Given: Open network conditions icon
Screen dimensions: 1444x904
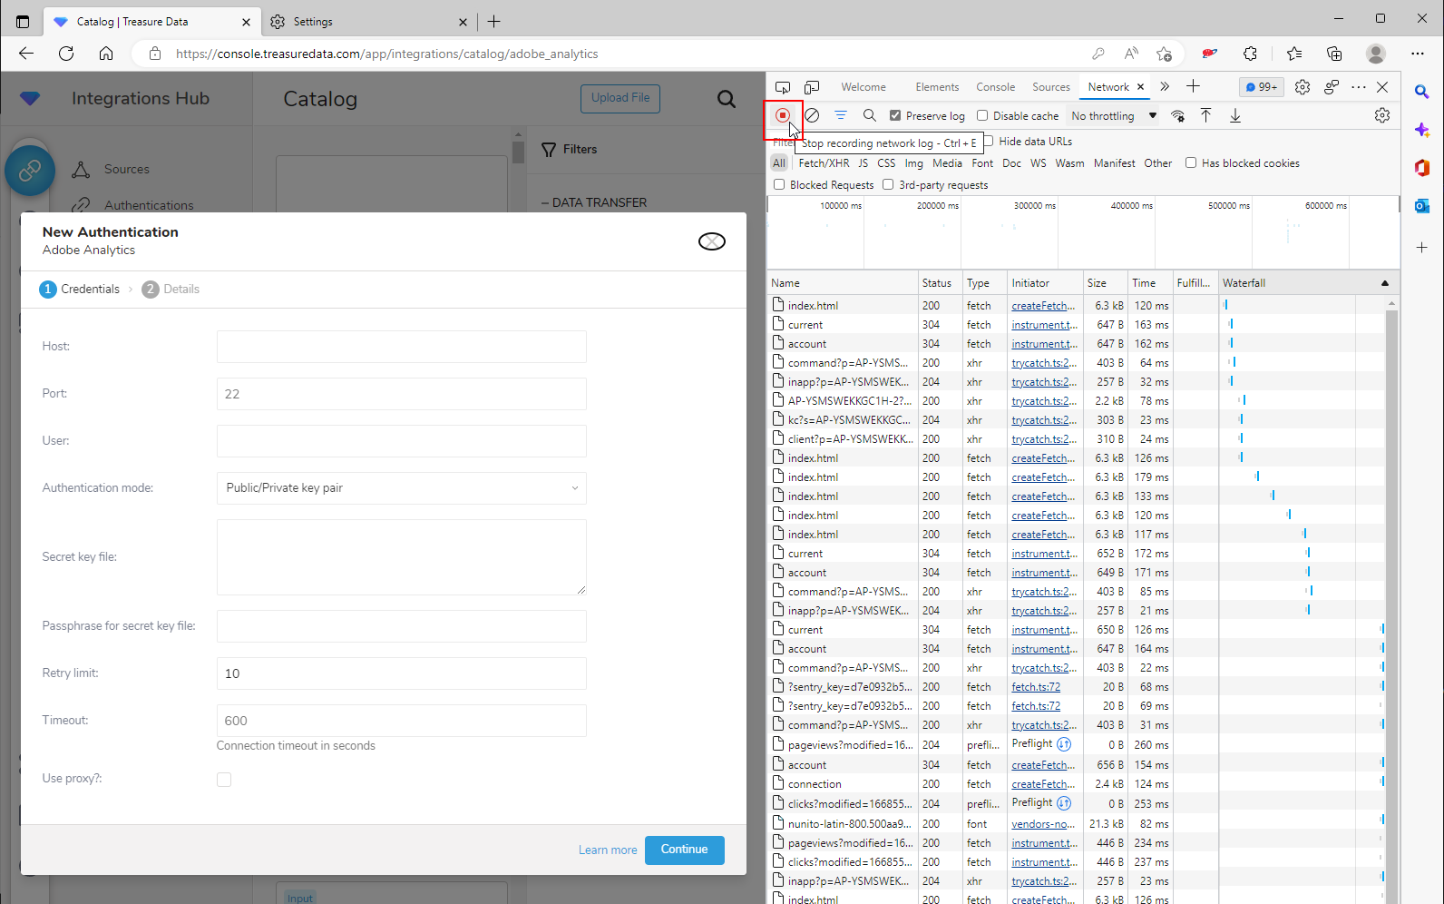Looking at the screenshot, I should click(1177, 115).
